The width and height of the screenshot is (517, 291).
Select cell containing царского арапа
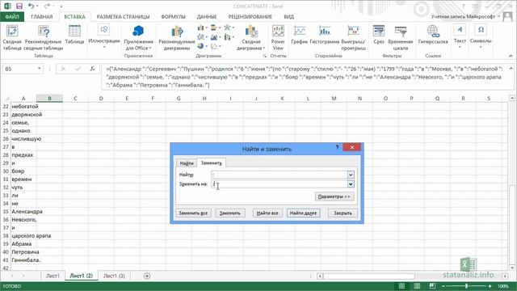pos(23,236)
